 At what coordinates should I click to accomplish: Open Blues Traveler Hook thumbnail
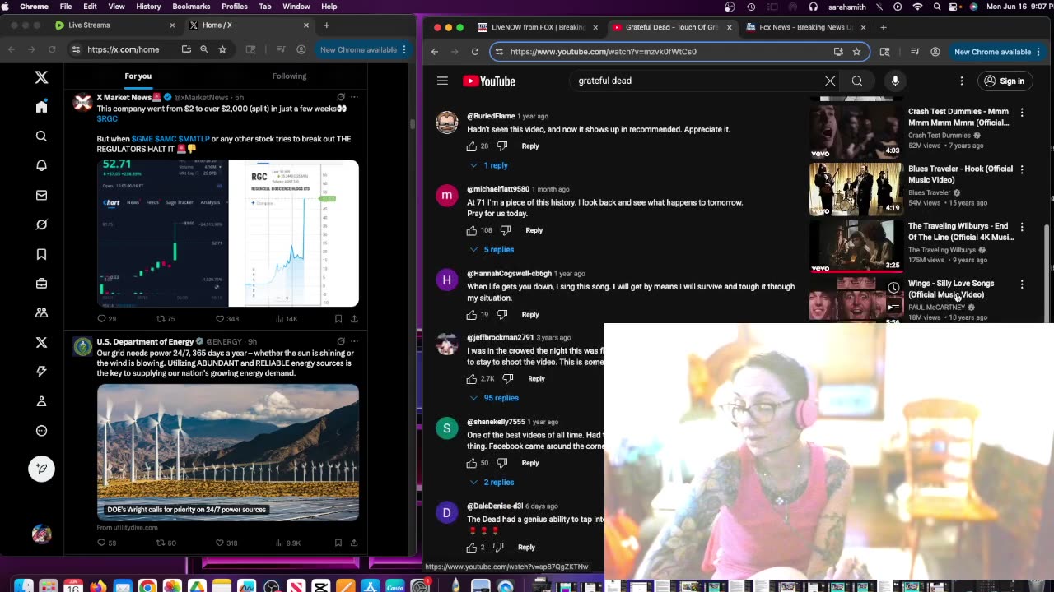[856, 188]
